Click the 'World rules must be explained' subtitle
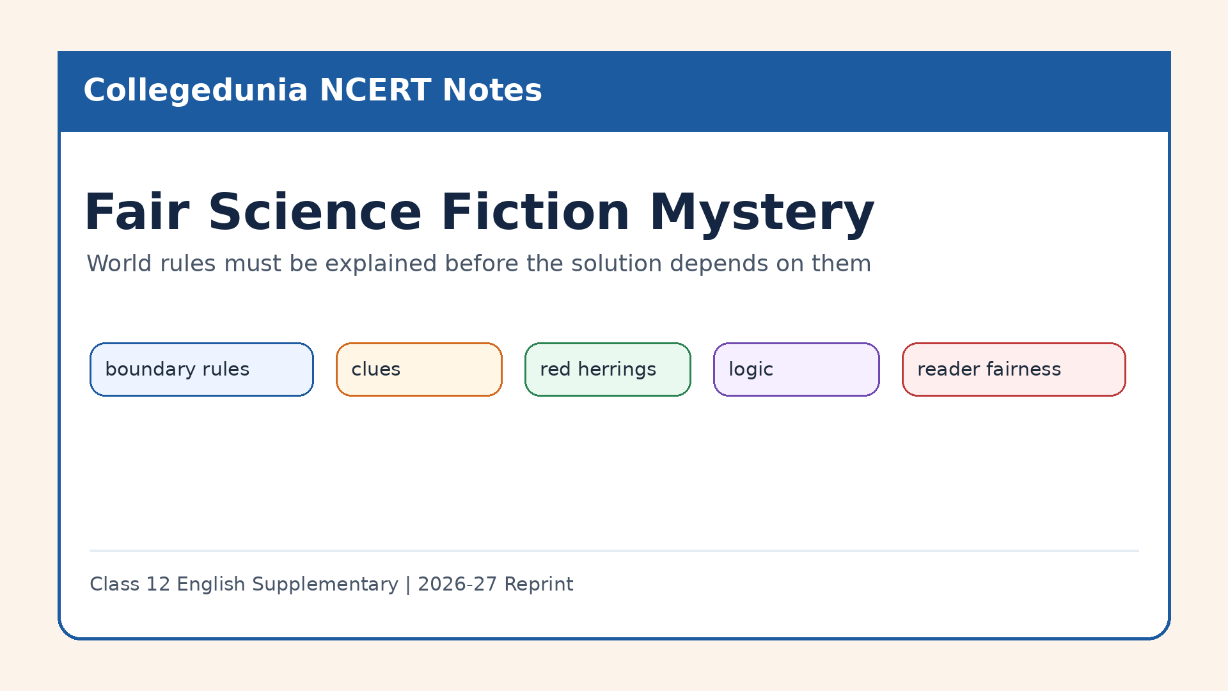 (x=478, y=264)
